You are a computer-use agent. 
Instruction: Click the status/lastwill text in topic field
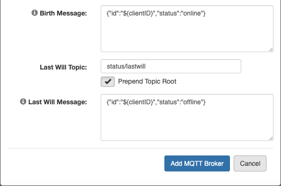tap(126, 67)
